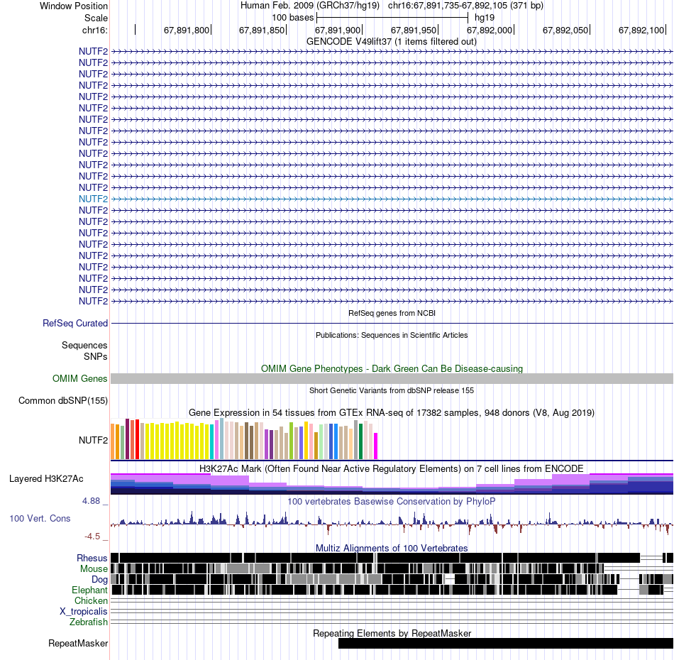Image resolution: width=674 pixels, height=660 pixels.
Task: Click the Short Genetic Variants dbSNP title
Action: 392,390
